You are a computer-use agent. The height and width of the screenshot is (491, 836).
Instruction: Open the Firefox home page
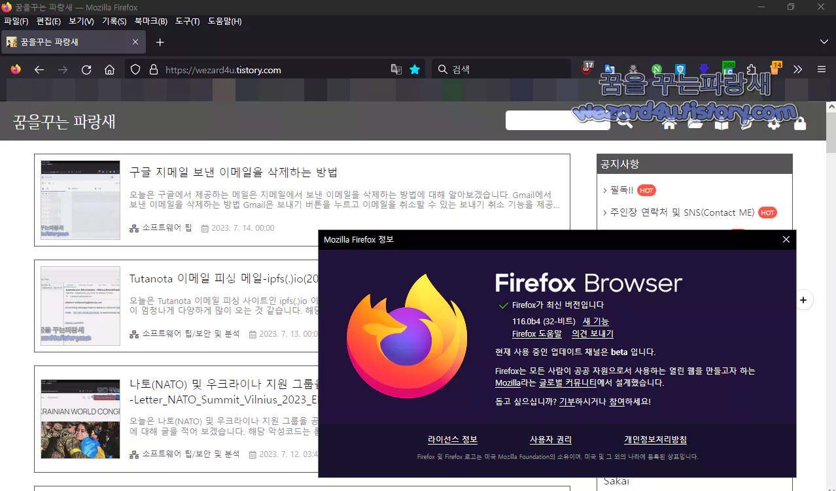[110, 69]
